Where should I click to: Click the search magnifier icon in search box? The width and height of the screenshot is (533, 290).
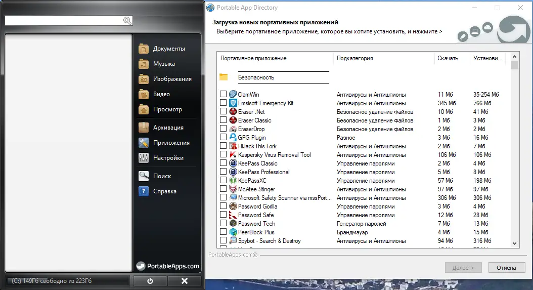point(127,21)
